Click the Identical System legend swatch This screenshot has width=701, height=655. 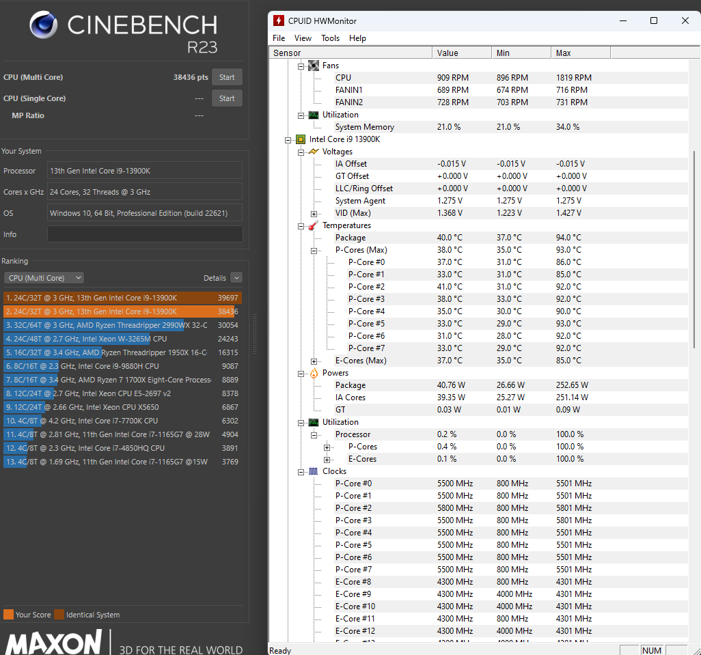point(59,614)
